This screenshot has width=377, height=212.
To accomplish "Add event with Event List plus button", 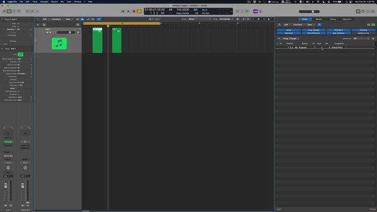I will click(279, 38).
